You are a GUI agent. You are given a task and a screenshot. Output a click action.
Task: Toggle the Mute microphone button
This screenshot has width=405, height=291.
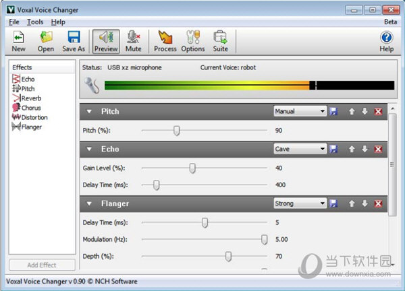(133, 40)
